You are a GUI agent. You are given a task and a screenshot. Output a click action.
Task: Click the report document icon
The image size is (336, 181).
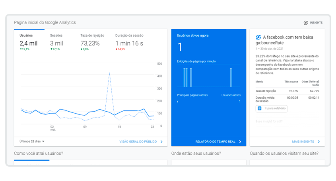coord(260,108)
